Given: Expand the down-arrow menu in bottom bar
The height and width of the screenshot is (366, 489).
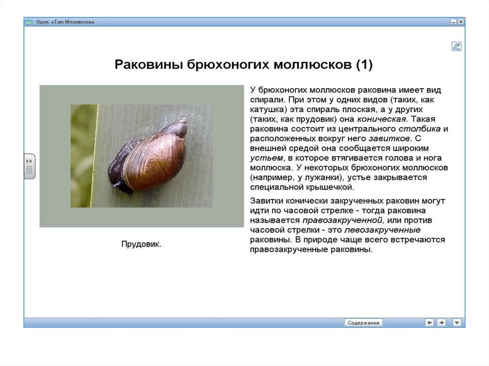Looking at the screenshot, I should tap(457, 323).
